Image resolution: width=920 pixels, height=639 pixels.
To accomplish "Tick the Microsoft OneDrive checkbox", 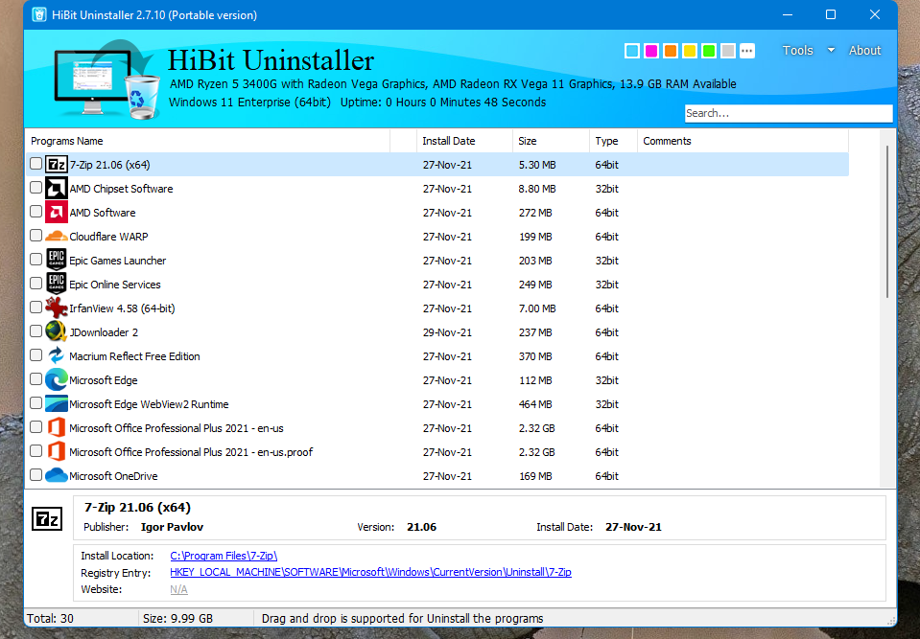I will click(x=35, y=474).
